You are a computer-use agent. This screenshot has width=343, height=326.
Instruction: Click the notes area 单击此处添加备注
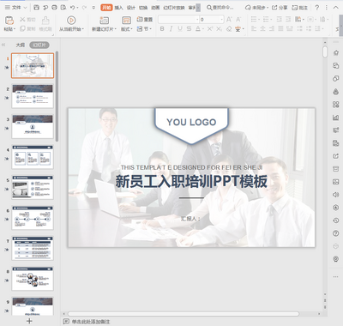[x=91, y=322]
